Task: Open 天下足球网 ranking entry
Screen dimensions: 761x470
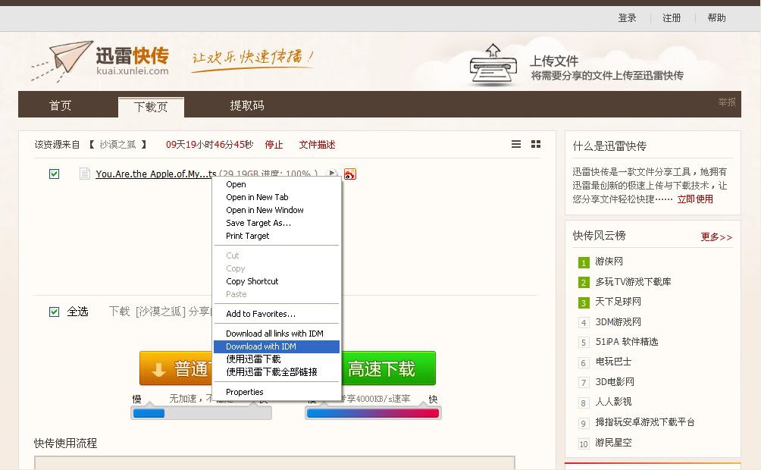Action: 618,302
